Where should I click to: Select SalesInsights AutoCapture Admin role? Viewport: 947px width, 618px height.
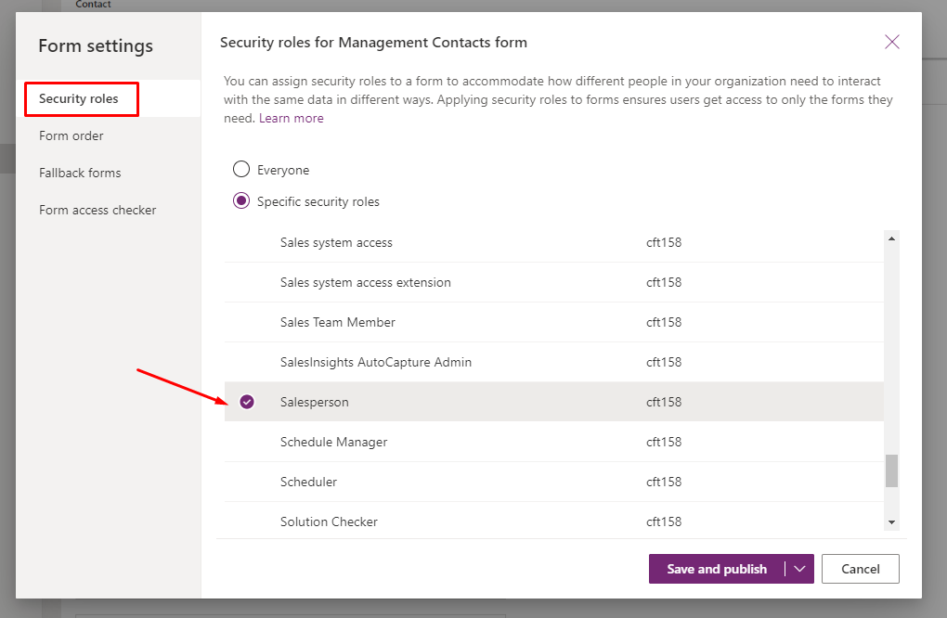pyautogui.click(x=554, y=362)
